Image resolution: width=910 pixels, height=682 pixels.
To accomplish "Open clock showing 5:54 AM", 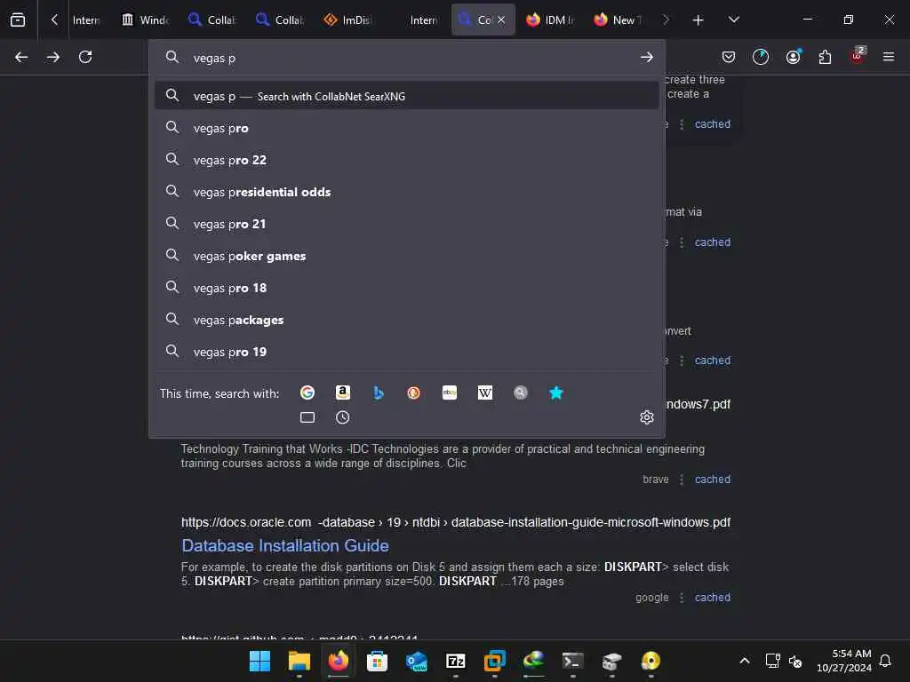I will tap(844, 661).
